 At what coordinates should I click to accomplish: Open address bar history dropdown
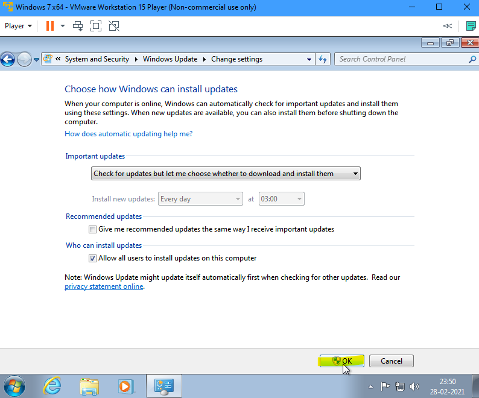pos(309,60)
